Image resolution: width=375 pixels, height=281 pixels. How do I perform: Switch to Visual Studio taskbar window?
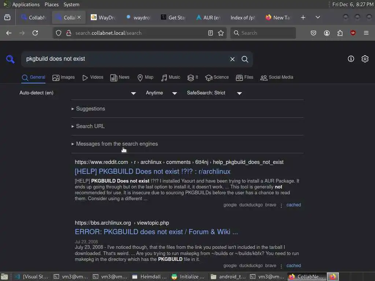point(31,277)
